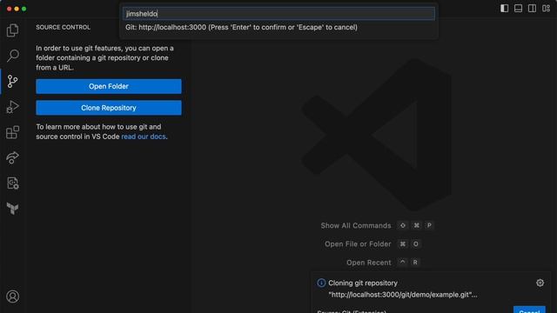Screen dimensions: 557x313
Task: Open the Explorer view in the activity bar
Action: point(12,30)
